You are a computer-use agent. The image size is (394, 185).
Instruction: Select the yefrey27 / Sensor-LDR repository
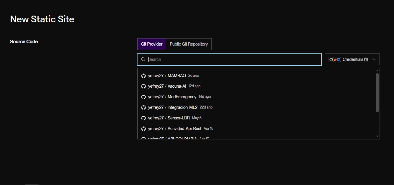pos(256,118)
